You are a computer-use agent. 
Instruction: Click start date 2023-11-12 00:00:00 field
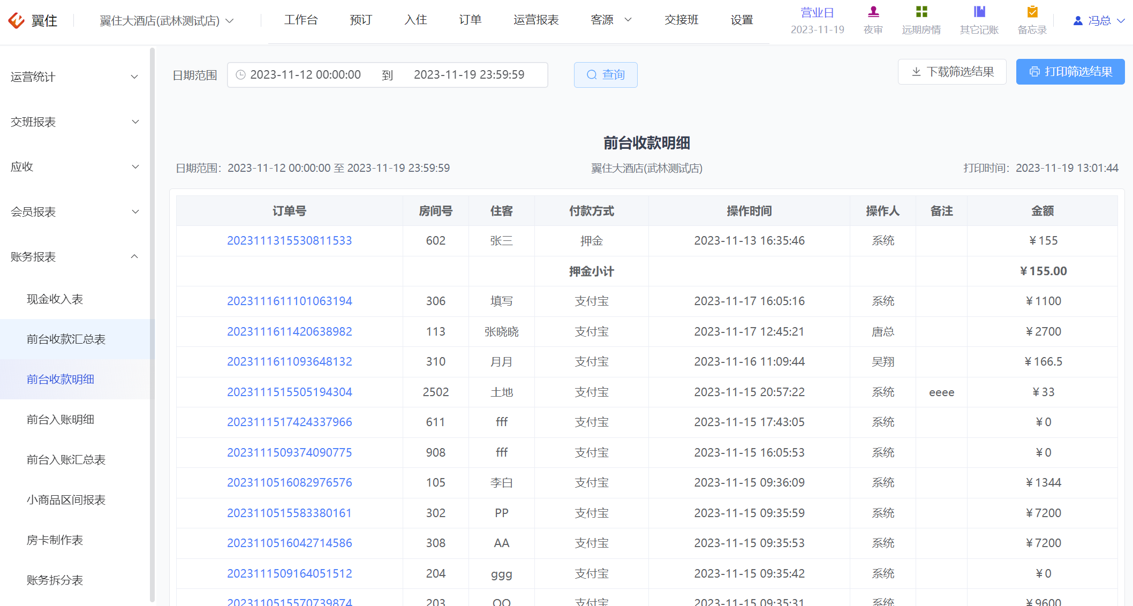tap(306, 75)
